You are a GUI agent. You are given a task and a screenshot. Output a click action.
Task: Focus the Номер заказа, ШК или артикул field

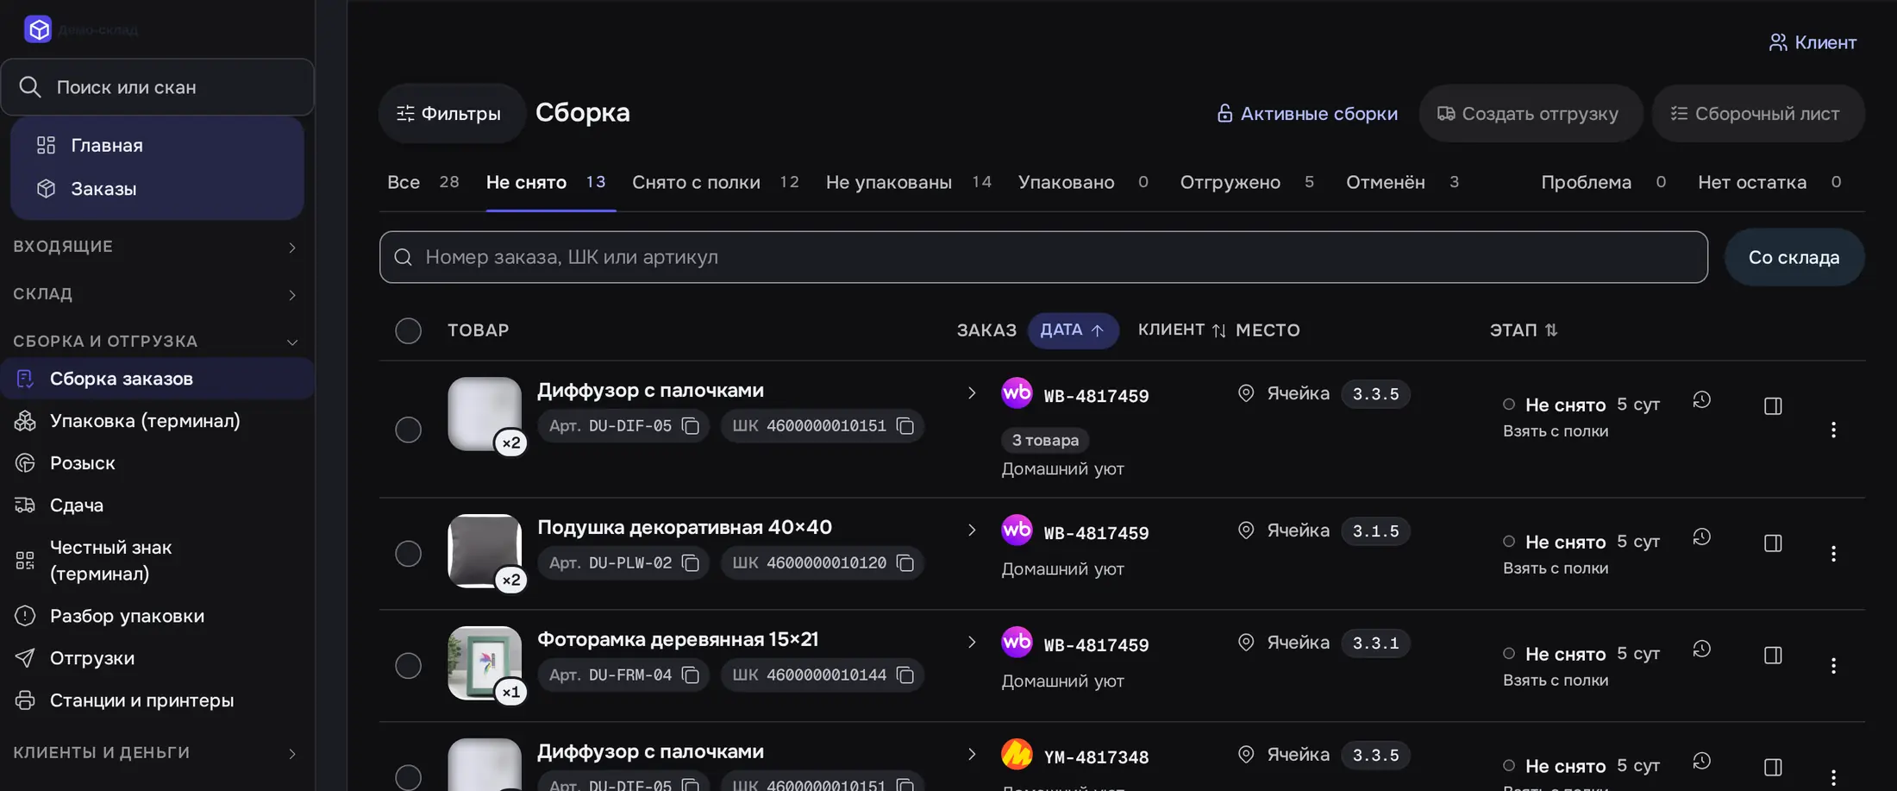pos(1043,257)
